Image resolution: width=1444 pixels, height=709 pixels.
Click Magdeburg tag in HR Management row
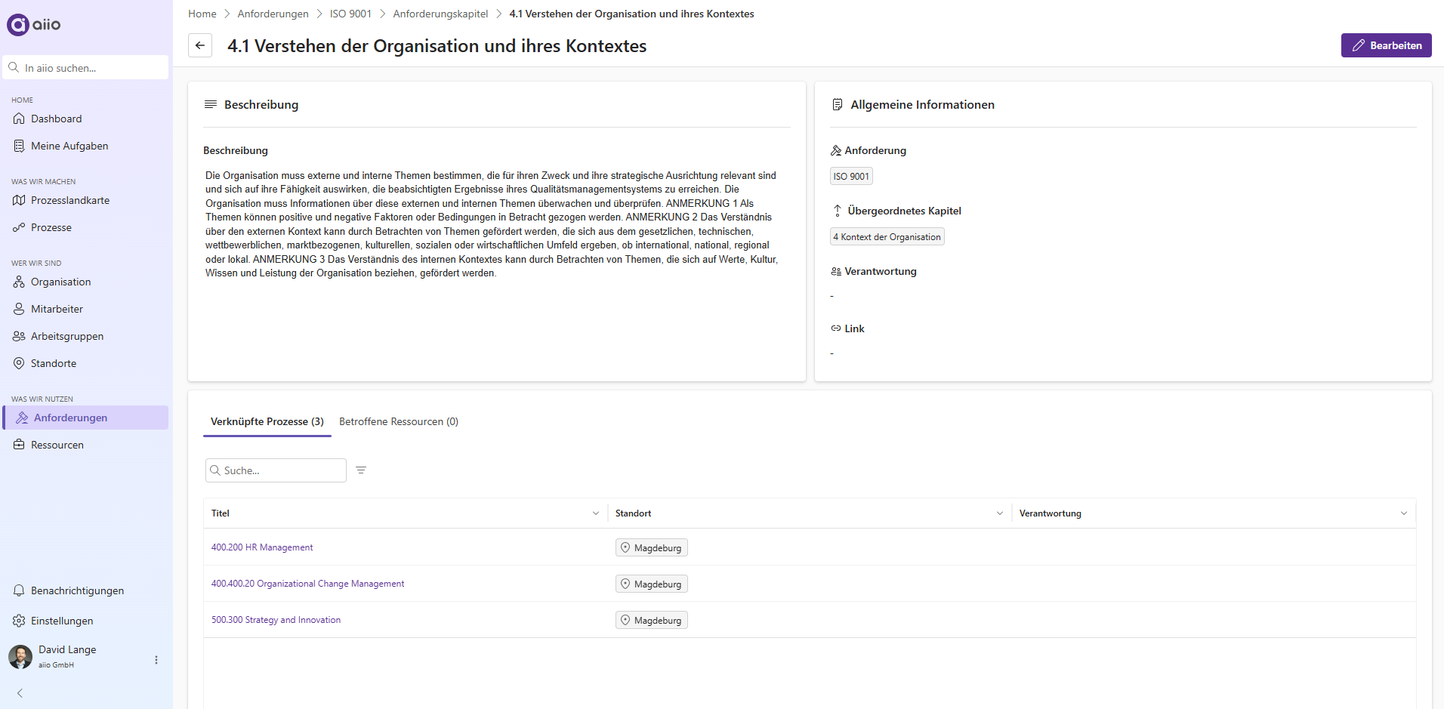[651, 547]
